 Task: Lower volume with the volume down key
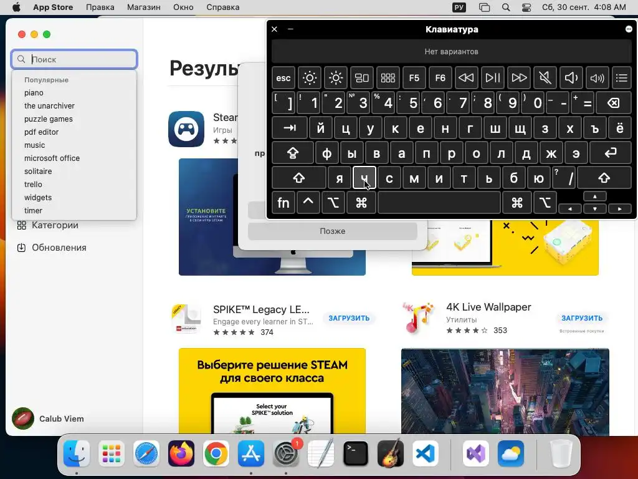pyautogui.click(x=571, y=78)
